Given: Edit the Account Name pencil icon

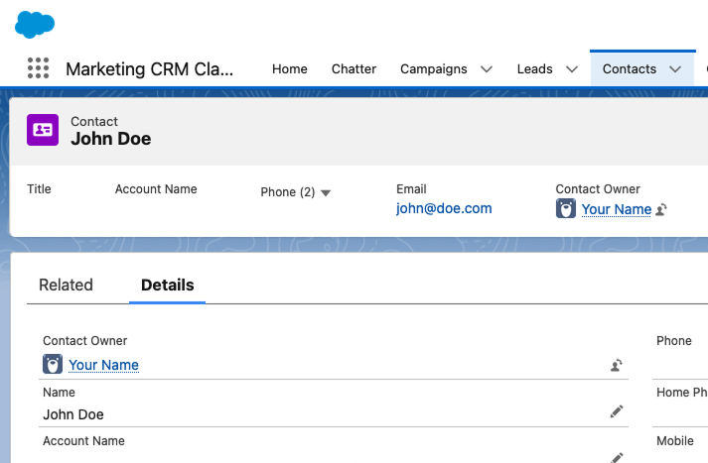Looking at the screenshot, I should [x=617, y=458].
